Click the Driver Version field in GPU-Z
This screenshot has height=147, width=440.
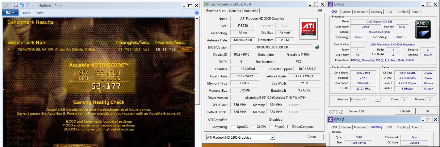tap(275, 97)
